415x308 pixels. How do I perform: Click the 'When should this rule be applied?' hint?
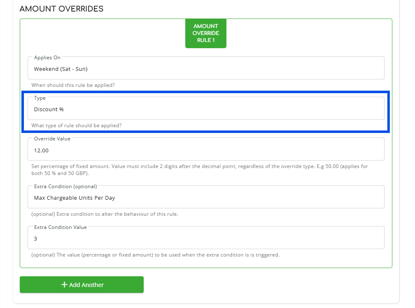coord(73,85)
